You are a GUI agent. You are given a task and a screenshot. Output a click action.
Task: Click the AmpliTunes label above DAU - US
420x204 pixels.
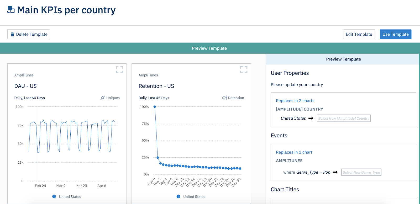(24, 75)
